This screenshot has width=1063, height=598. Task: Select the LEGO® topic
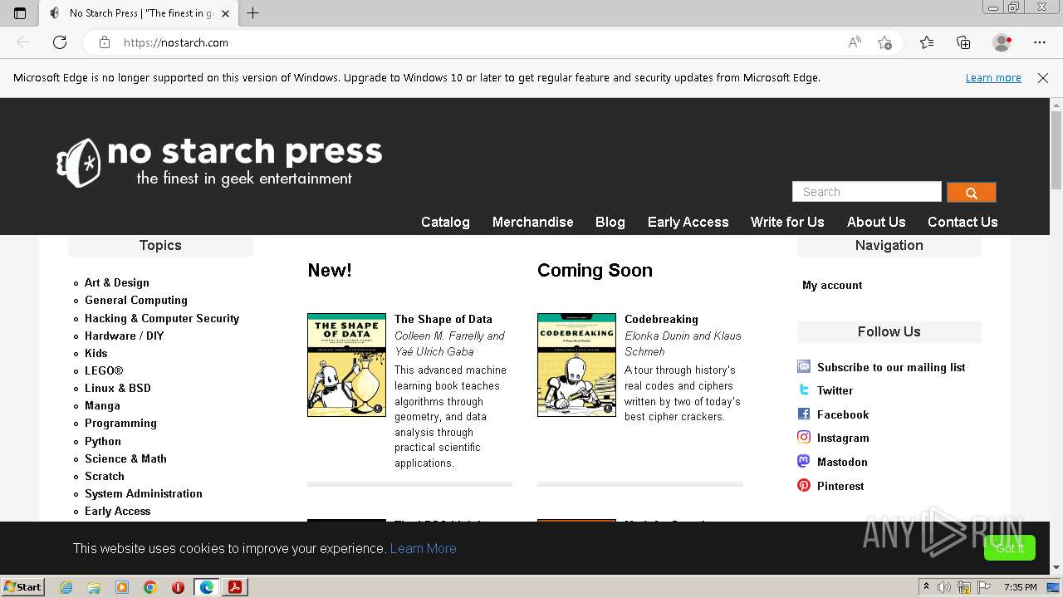click(104, 370)
